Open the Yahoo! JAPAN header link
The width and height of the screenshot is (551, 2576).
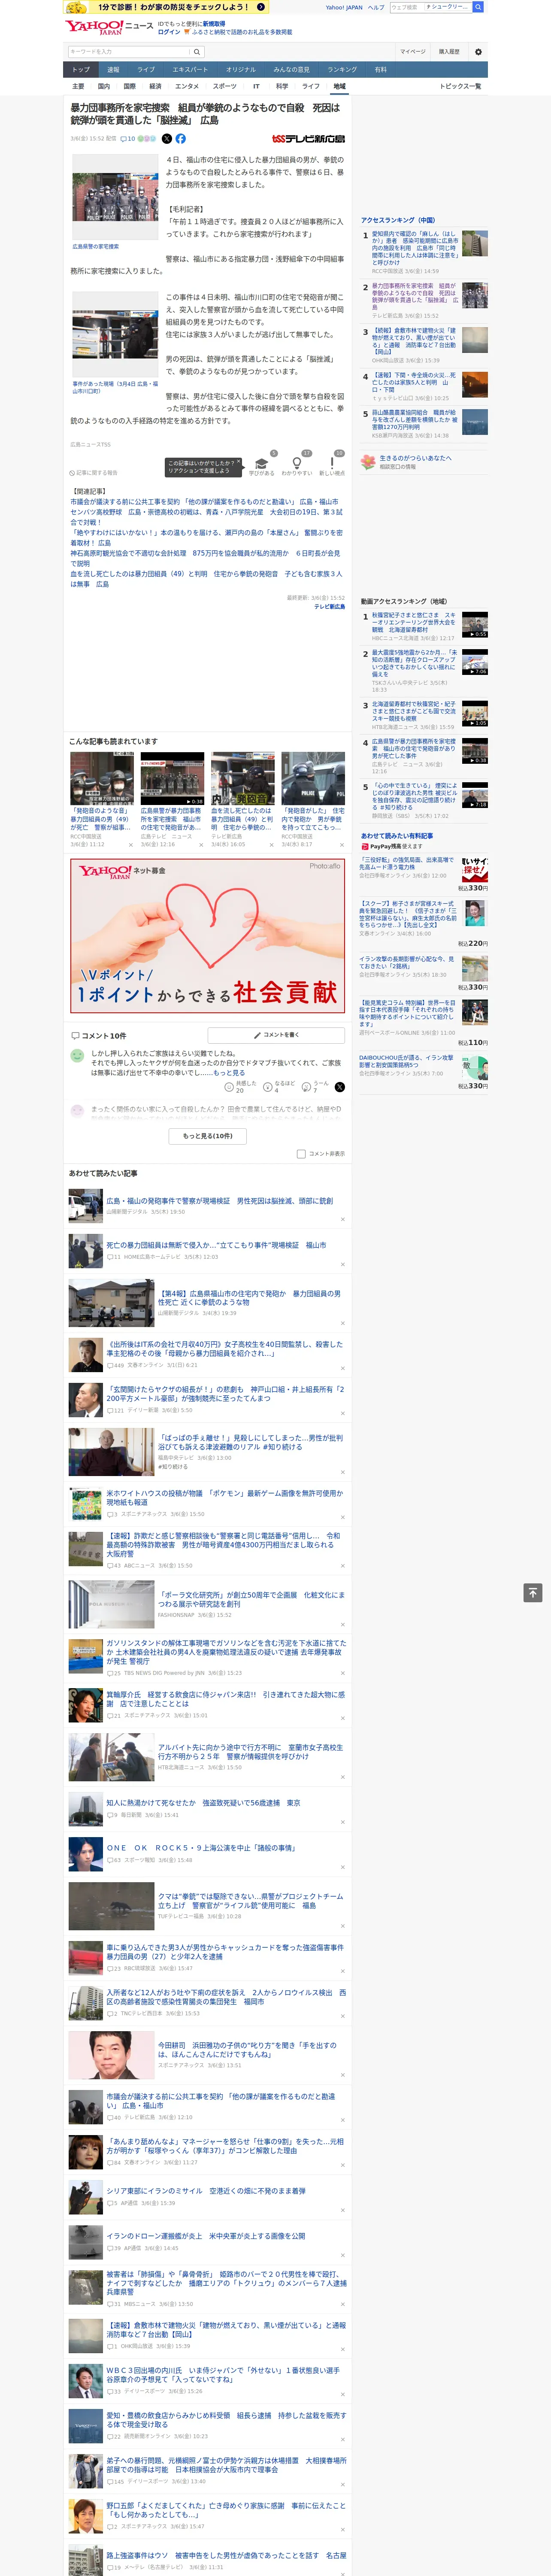click(344, 7)
